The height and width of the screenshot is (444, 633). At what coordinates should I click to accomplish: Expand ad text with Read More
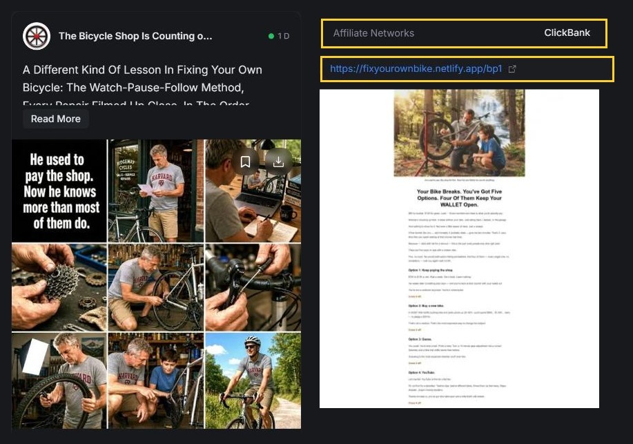56,119
